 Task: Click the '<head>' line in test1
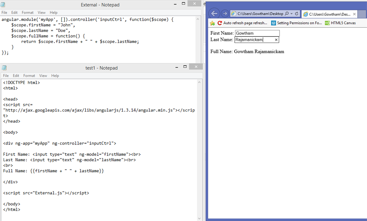[10, 99]
